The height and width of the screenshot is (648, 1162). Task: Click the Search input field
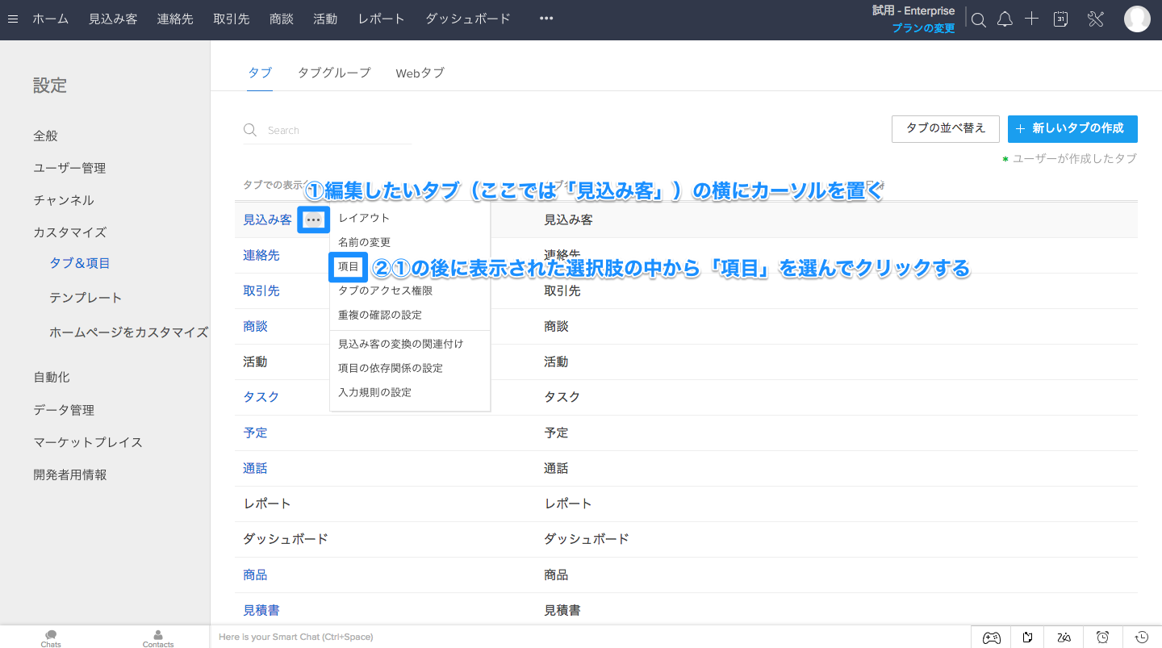(328, 130)
